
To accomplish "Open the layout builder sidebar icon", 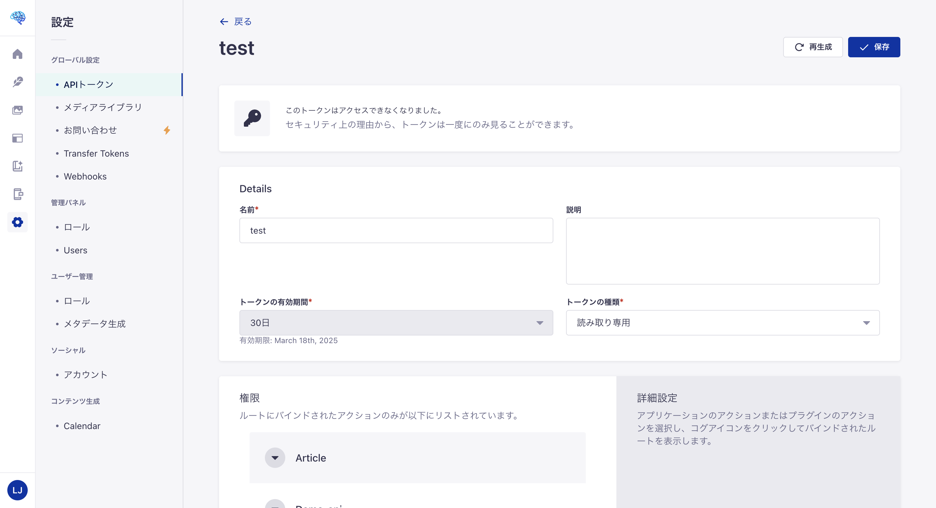I will click(18, 138).
